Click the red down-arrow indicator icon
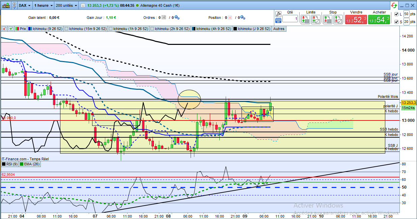This screenshot has height=219, width=417. pos(4,29)
